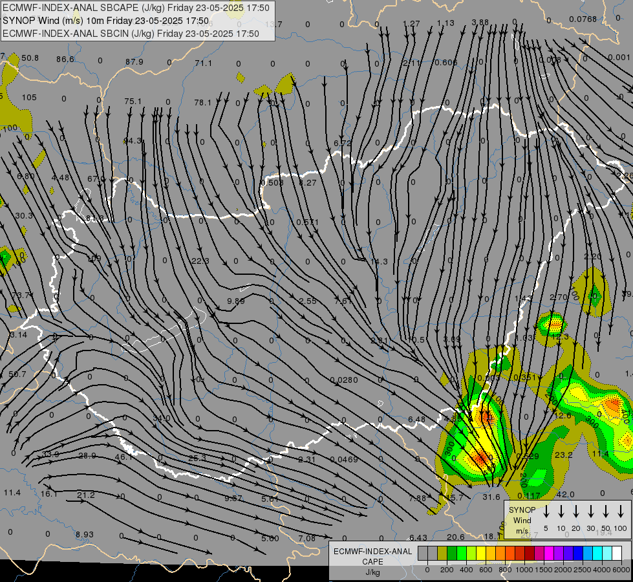Click the 600 tick label on CAPE scale
The height and width of the screenshot is (582, 633).
pyautogui.click(x=486, y=570)
